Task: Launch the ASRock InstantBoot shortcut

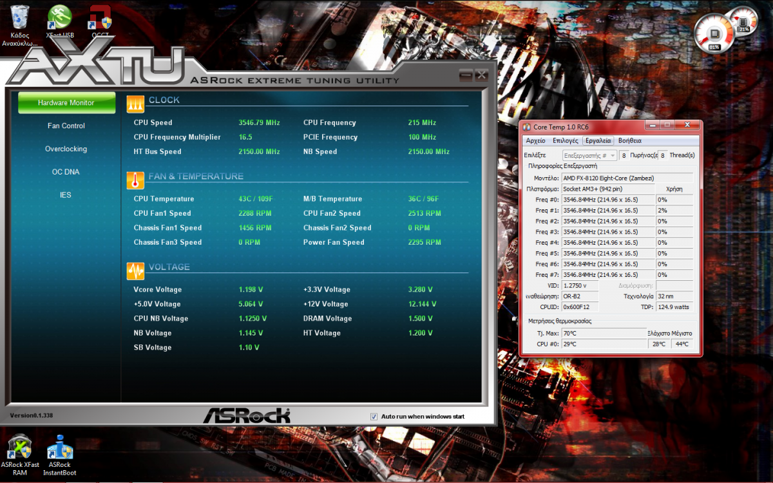Action: point(60,455)
